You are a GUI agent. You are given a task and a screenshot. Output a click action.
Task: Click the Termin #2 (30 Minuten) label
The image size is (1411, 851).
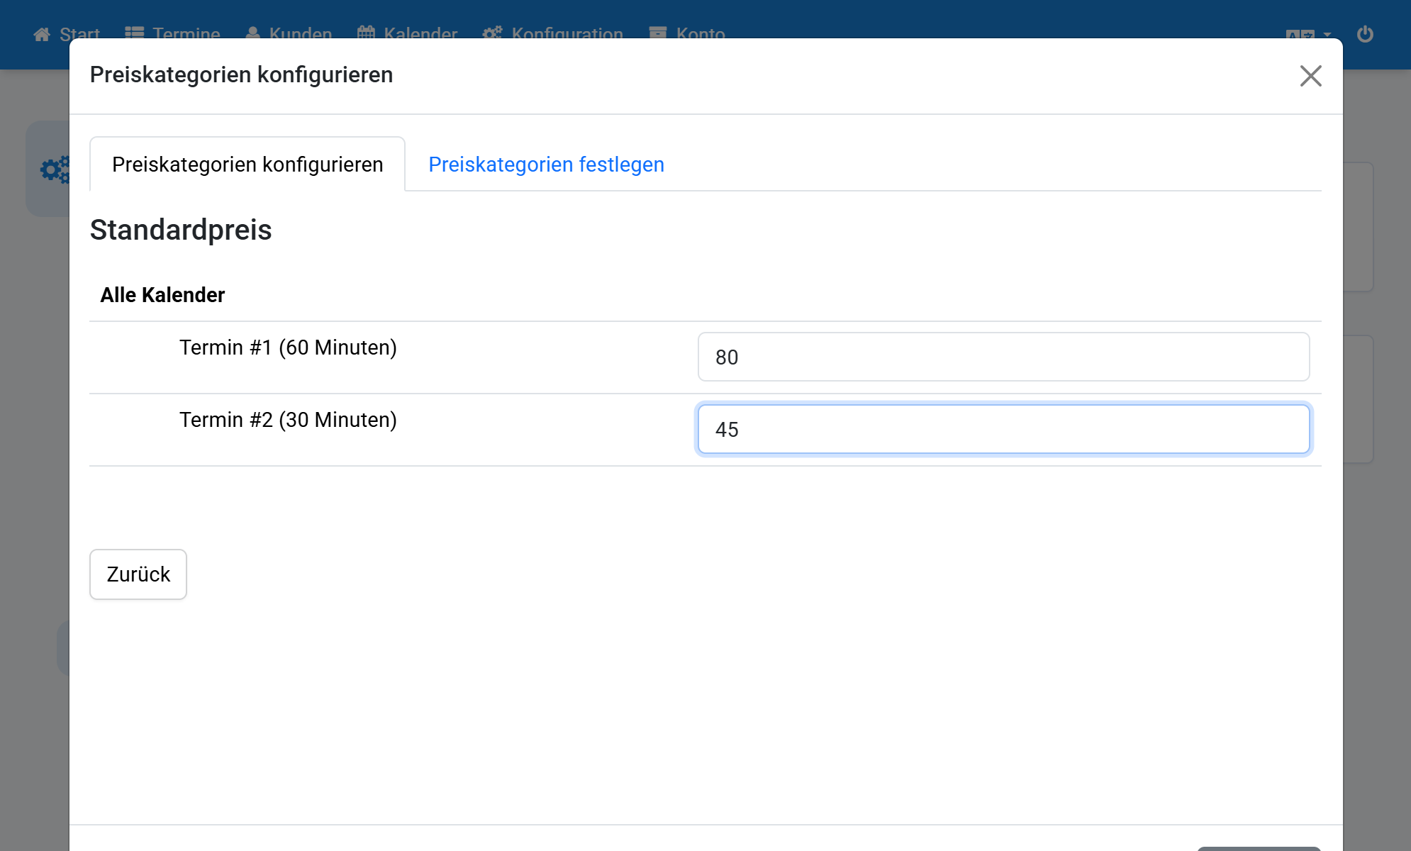288,420
